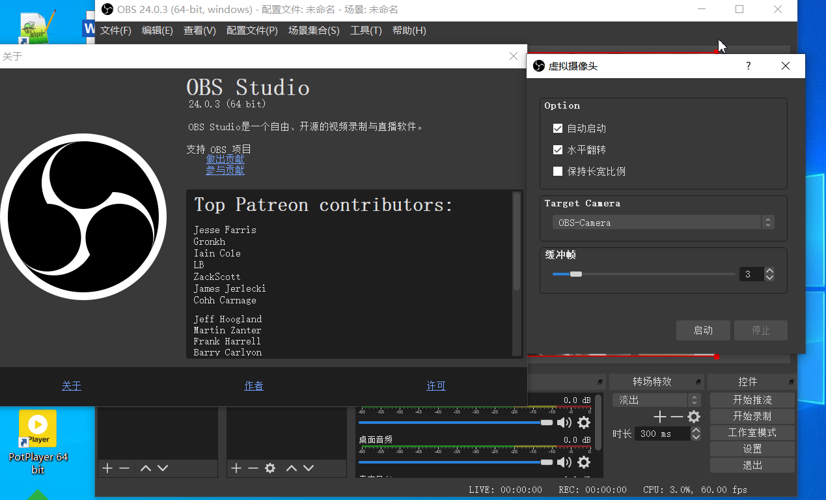
Task: Open the 工具(T) menu
Action: point(366,31)
